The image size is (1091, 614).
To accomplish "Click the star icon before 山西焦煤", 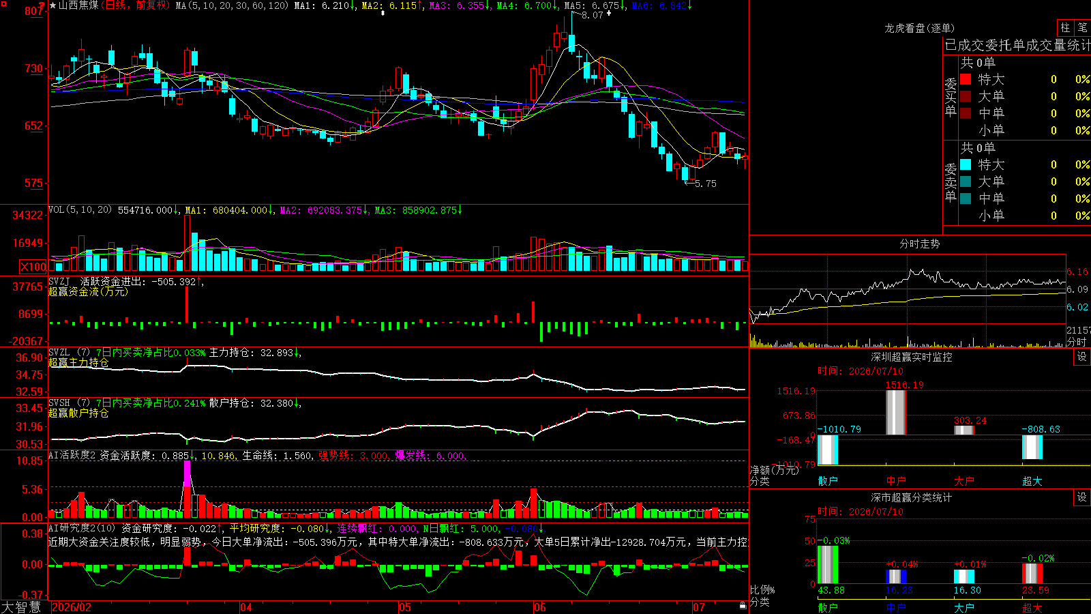I will click(53, 5).
